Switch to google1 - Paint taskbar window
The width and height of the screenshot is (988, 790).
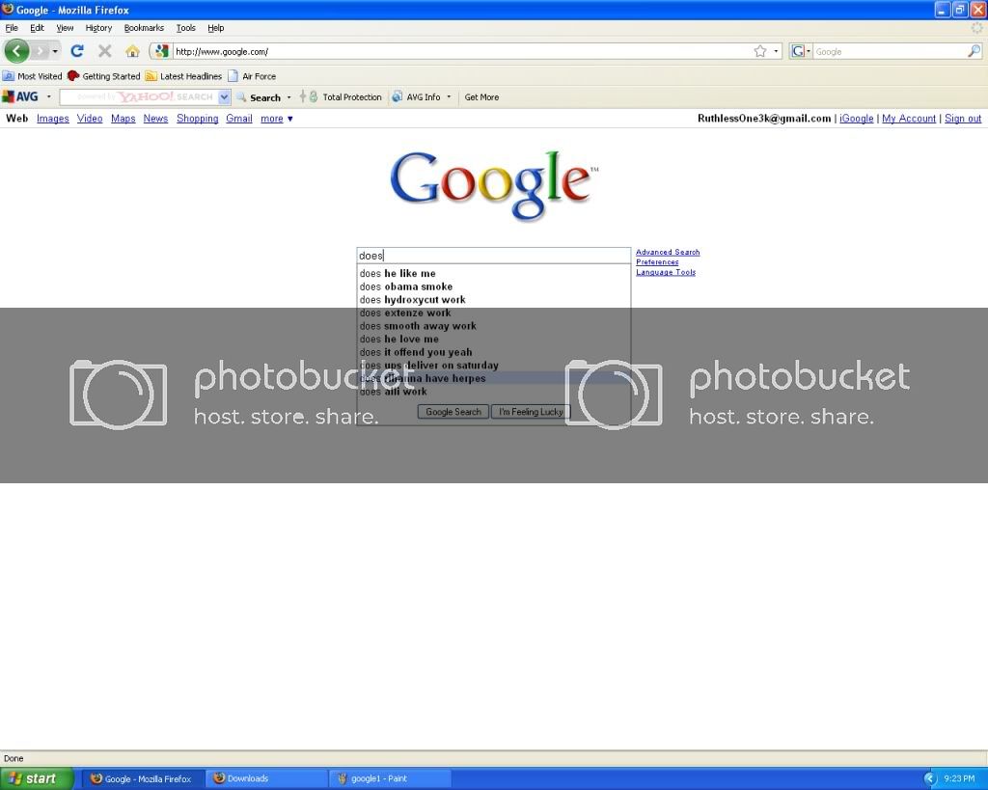pos(390,778)
